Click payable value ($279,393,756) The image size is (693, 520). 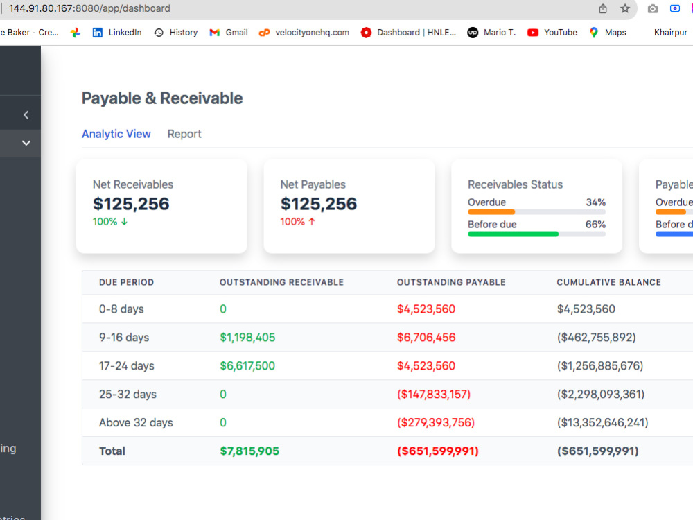(x=436, y=422)
